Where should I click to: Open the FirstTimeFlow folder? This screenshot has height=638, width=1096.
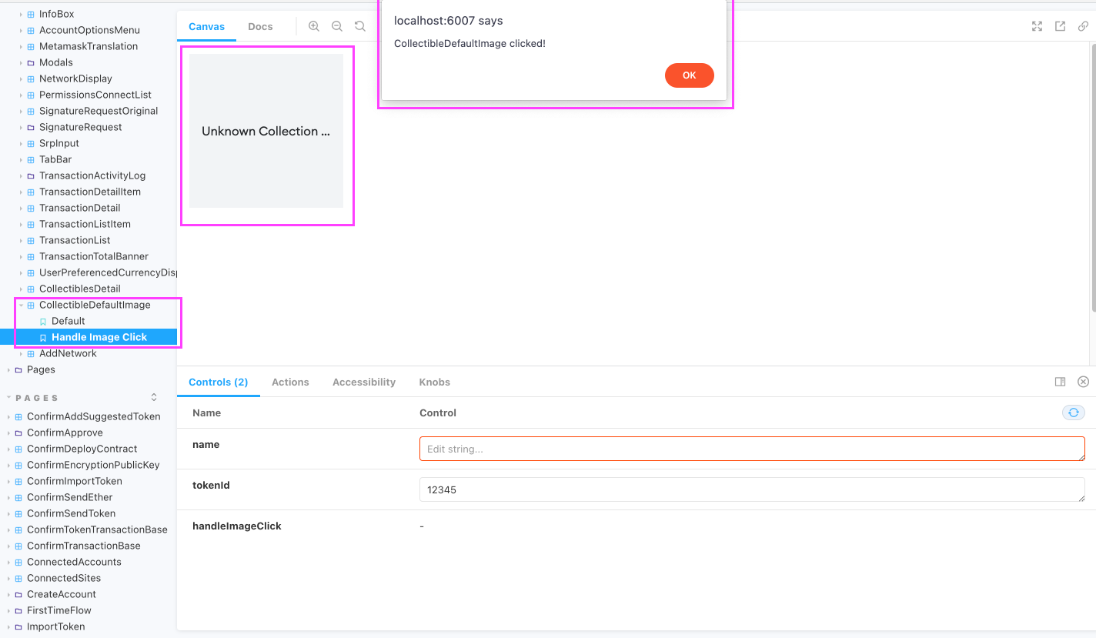point(59,610)
